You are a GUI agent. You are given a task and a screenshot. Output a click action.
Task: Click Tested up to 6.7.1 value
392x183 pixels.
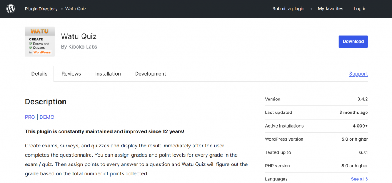(364, 152)
